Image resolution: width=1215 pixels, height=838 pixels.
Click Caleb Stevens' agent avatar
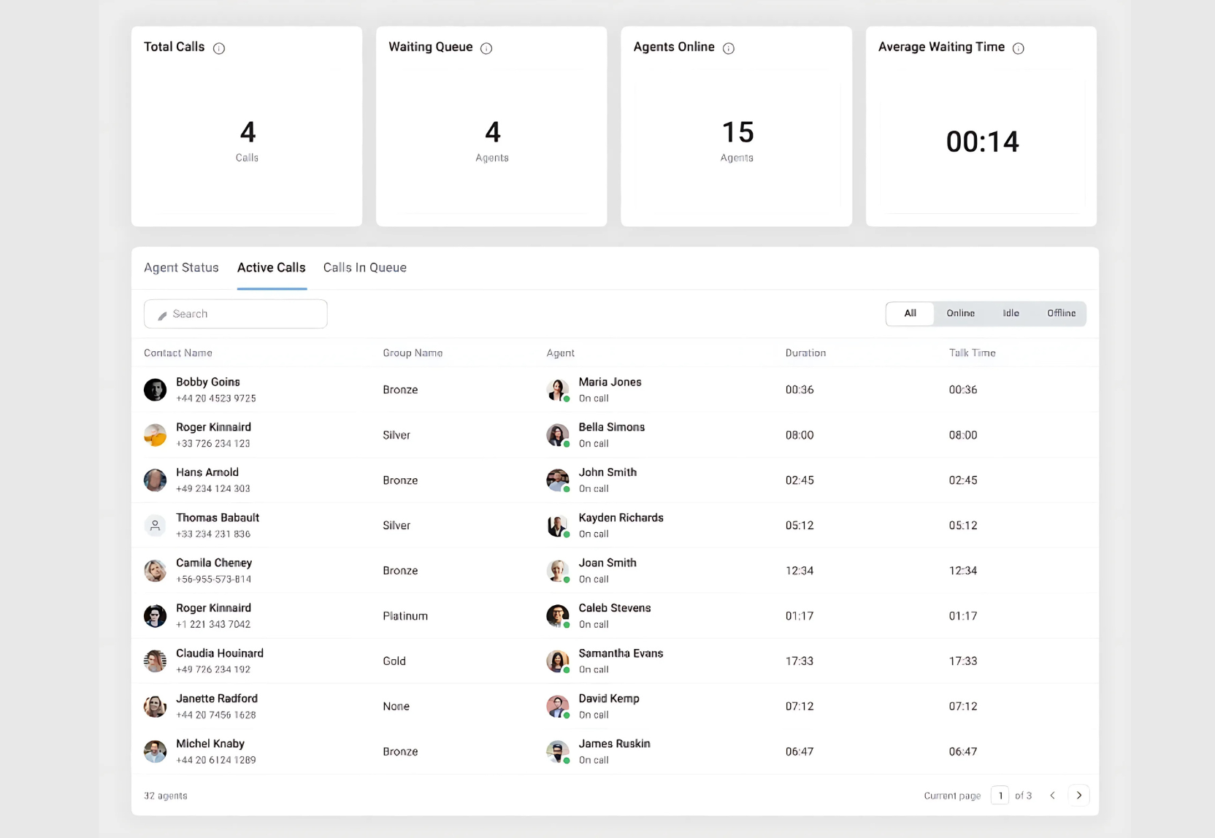pos(559,615)
